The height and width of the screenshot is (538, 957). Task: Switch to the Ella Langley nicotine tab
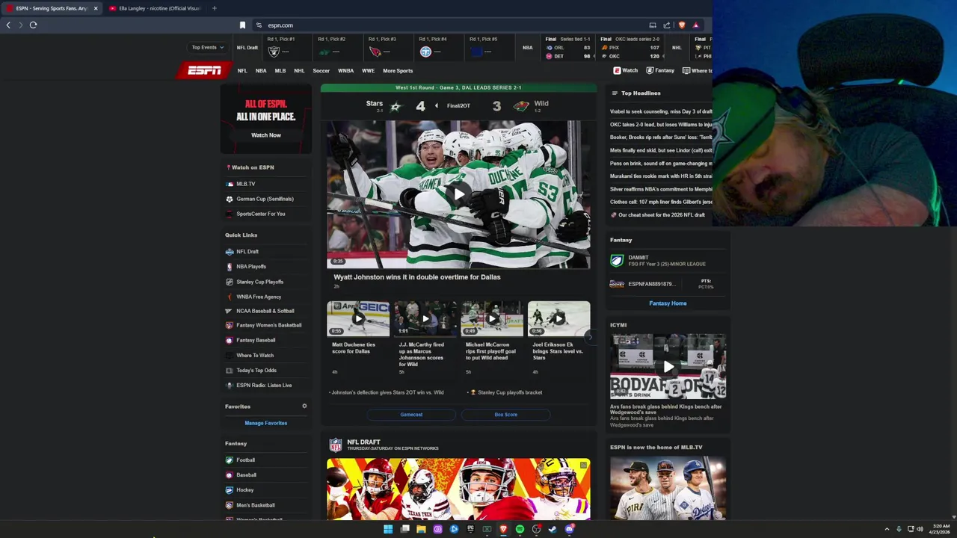(154, 8)
